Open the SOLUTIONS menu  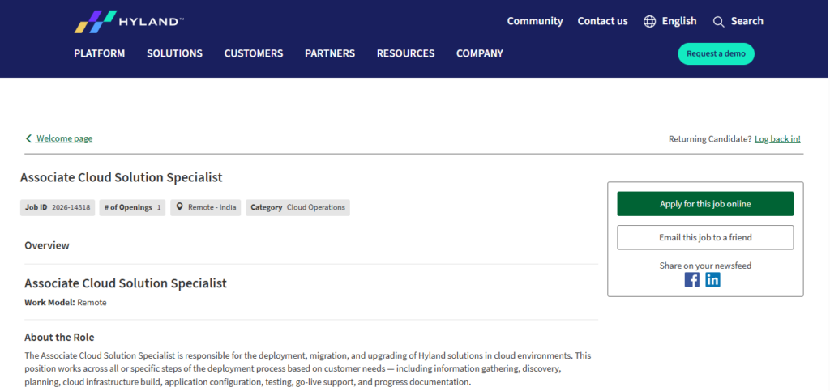175,53
